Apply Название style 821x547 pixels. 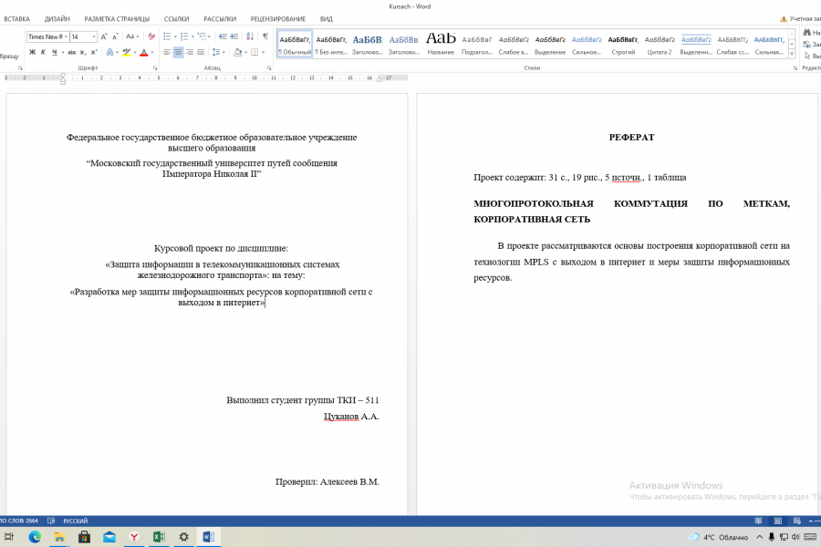(x=441, y=44)
